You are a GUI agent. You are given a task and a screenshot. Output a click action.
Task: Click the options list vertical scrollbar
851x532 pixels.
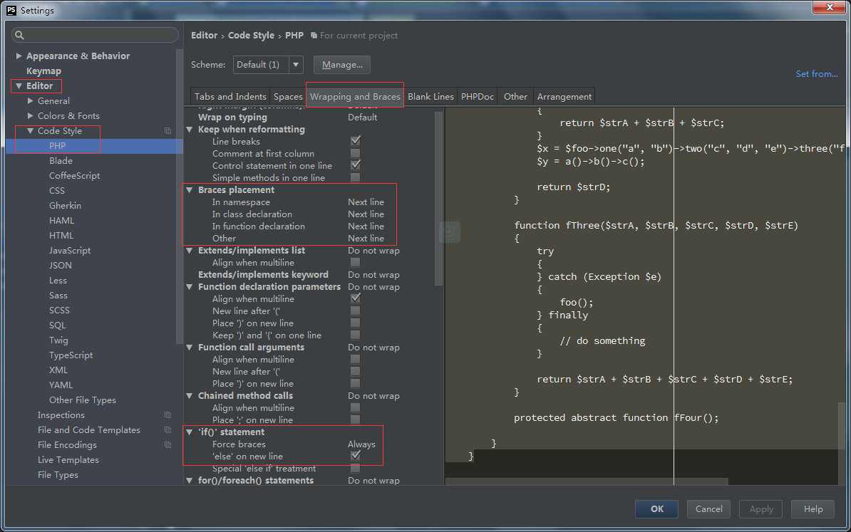tap(438, 198)
